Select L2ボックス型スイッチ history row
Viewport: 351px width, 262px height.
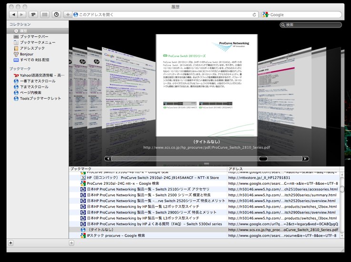click(x=204, y=207)
